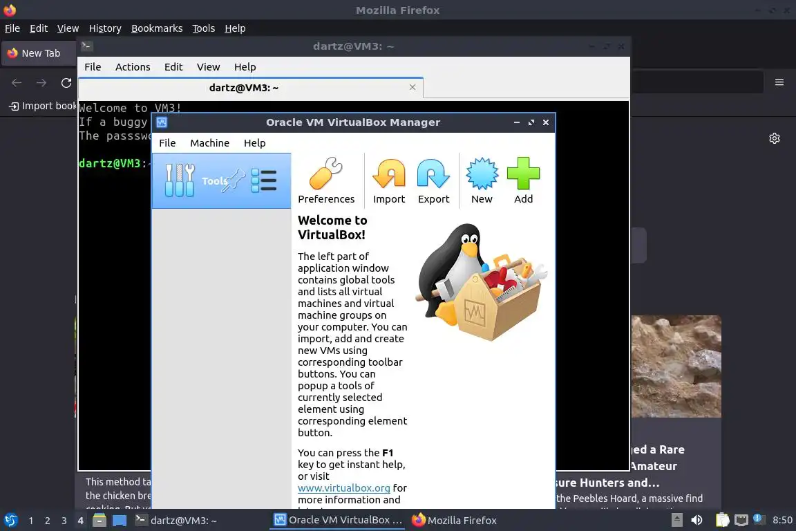This screenshot has height=531, width=796.
Task: Select the Tools item in VirtualBox sidebar
Action: tap(221, 181)
